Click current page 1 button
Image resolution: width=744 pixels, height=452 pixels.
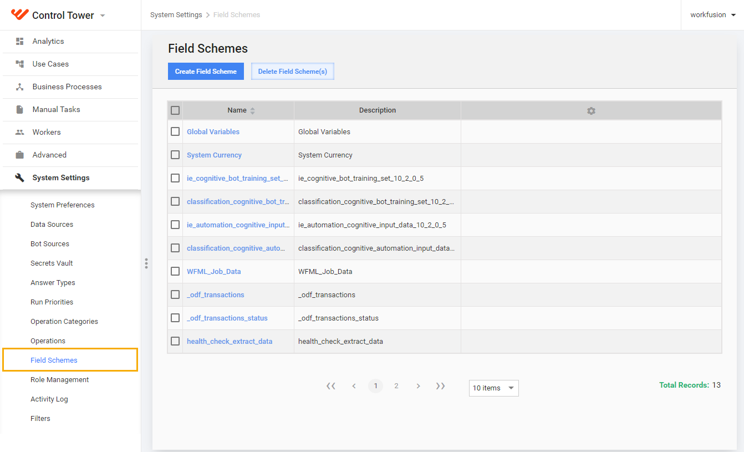click(x=376, y=386)
